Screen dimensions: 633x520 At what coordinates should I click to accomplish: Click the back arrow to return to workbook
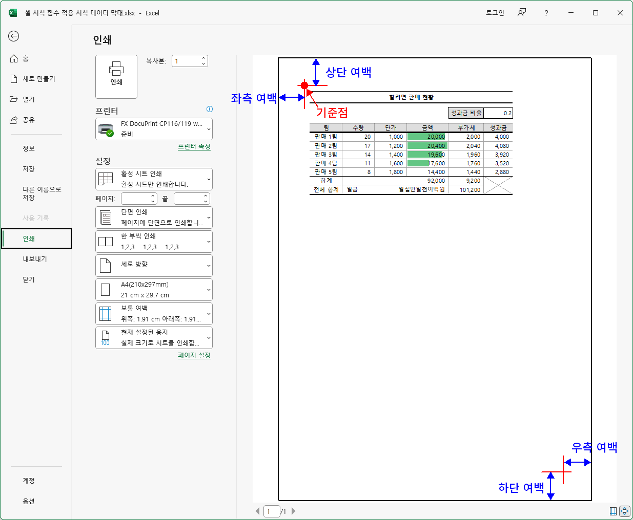(x=14, y=36)
